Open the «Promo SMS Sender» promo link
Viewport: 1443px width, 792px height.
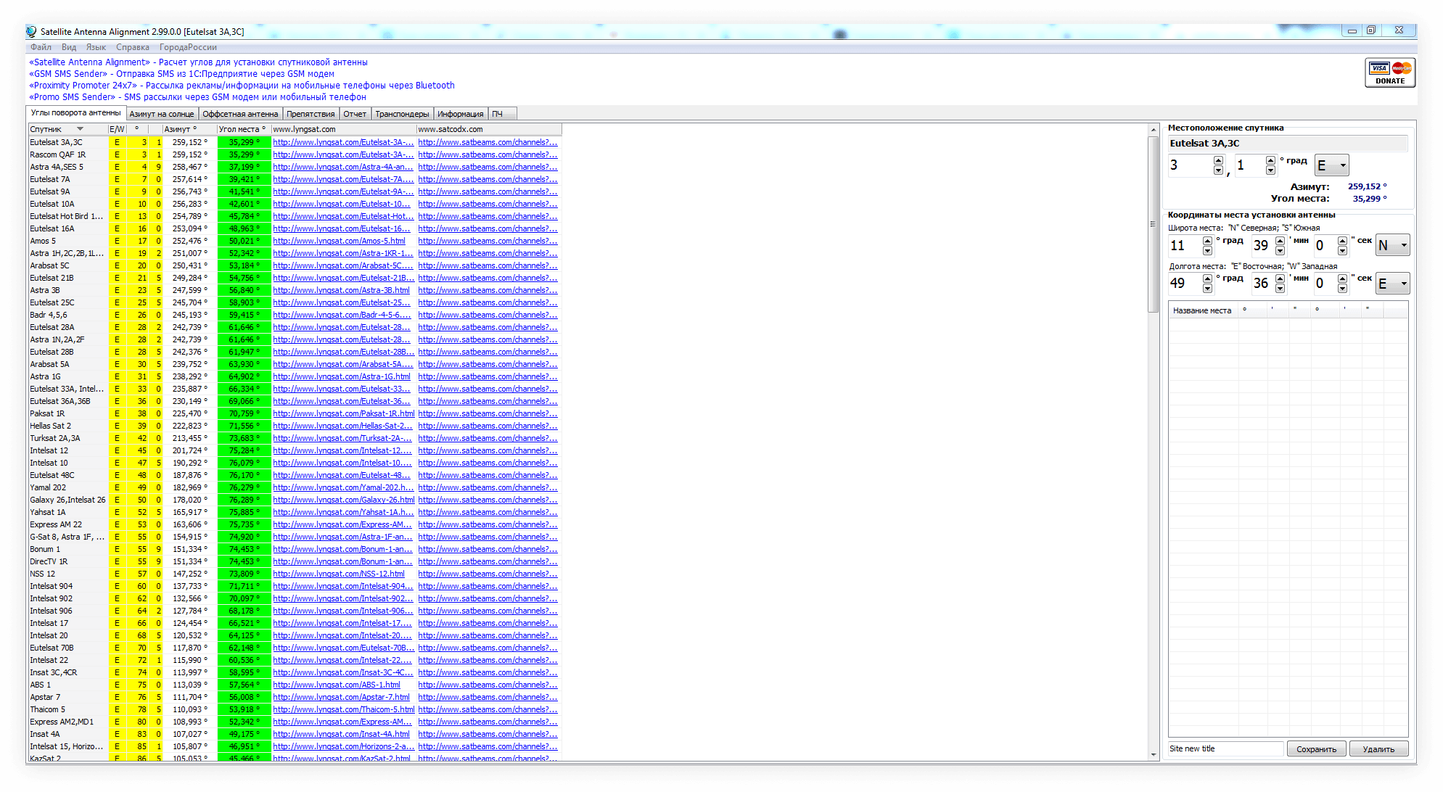(x=197, y=97)
